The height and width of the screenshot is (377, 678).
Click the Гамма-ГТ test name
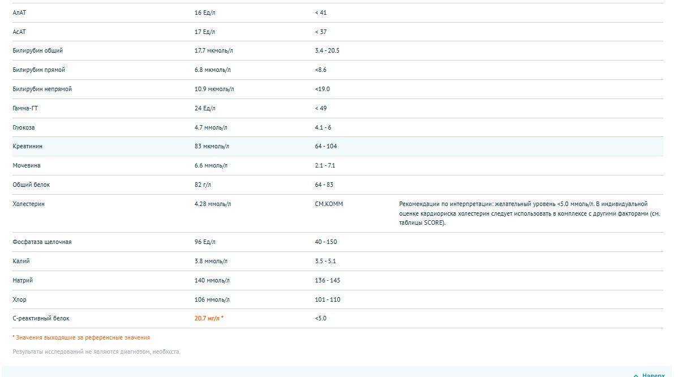pos(27,109)
